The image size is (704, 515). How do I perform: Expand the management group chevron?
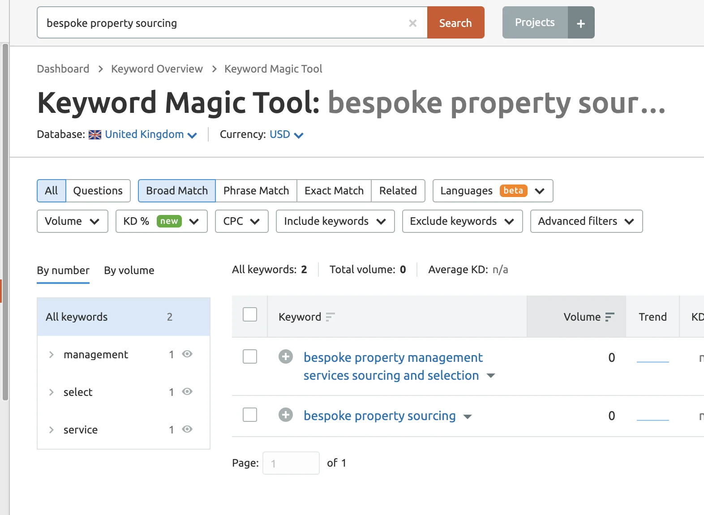point(52,355)
